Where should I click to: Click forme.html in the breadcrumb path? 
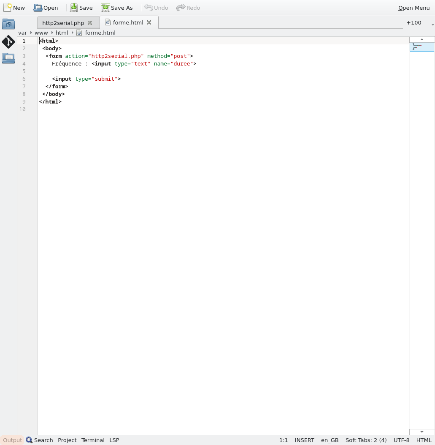100,33
